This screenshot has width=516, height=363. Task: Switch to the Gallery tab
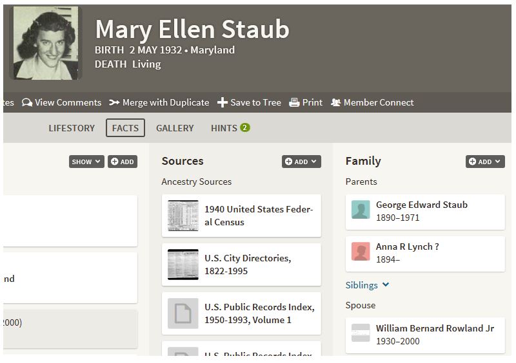175,128
